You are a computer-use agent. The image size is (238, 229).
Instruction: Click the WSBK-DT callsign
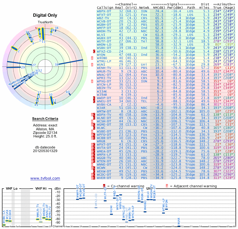pos(104,48)
